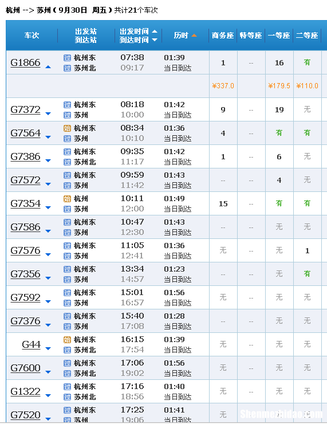Open train G44 details link
This screenshot has width=327, height=424.
coord(31,345)
